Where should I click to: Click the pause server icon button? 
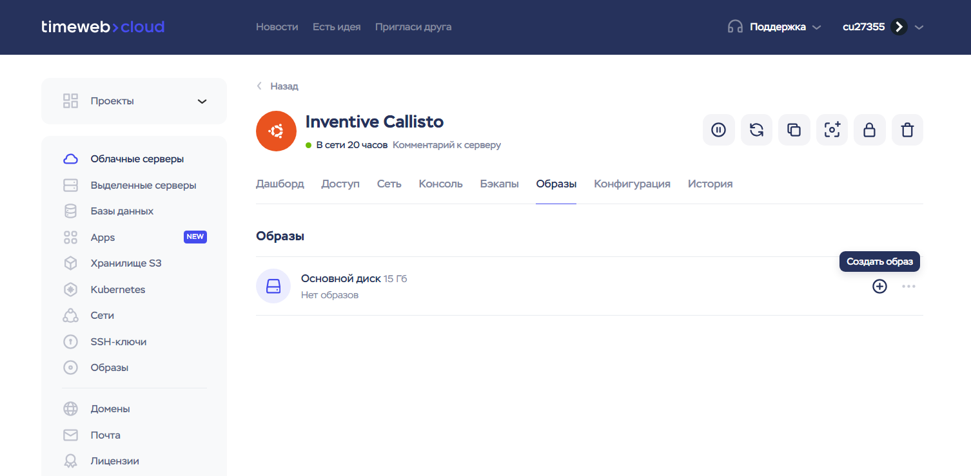(718, 130)
